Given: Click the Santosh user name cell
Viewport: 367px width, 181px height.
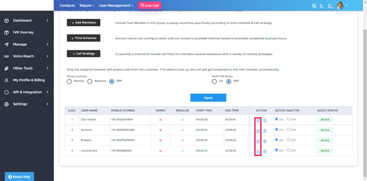Looking at the screenshot, I should (86, 130).
